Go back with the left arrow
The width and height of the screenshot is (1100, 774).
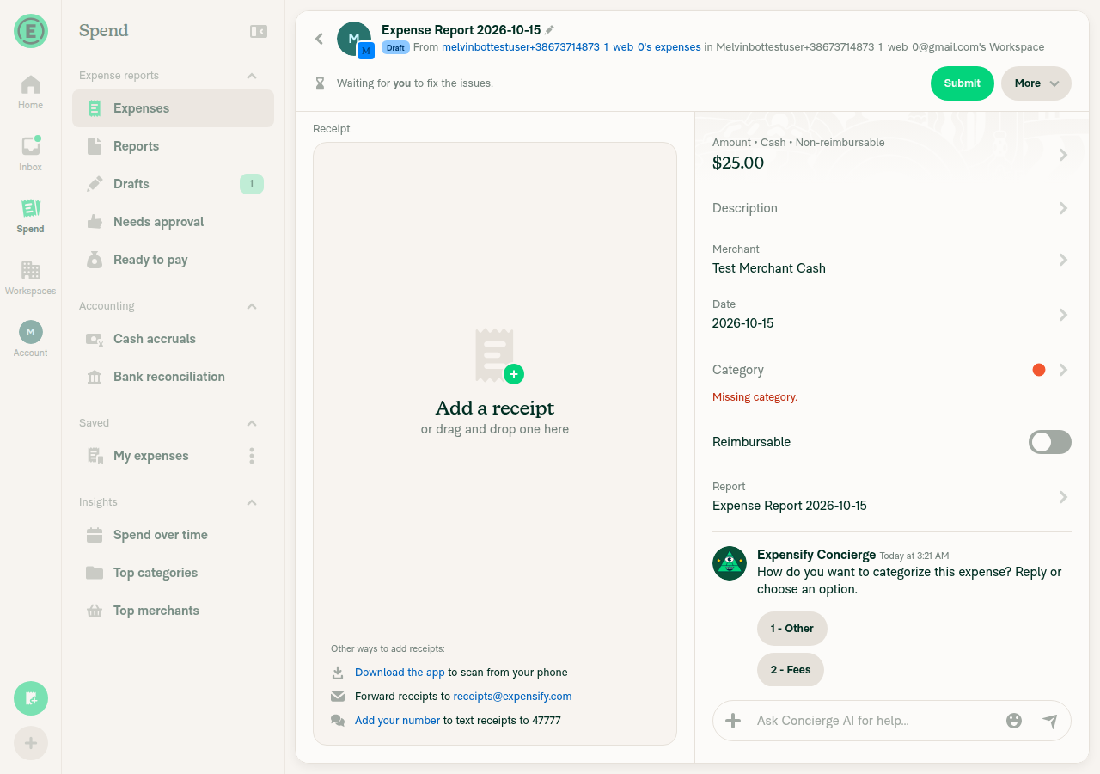click(x=319, y=39)
